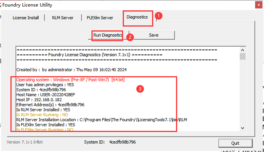The image size is (264, 152).
Task: Click the 'Version 7.1v1 64bit' status text
Action: pyautogui.click(x=25, y=142)
